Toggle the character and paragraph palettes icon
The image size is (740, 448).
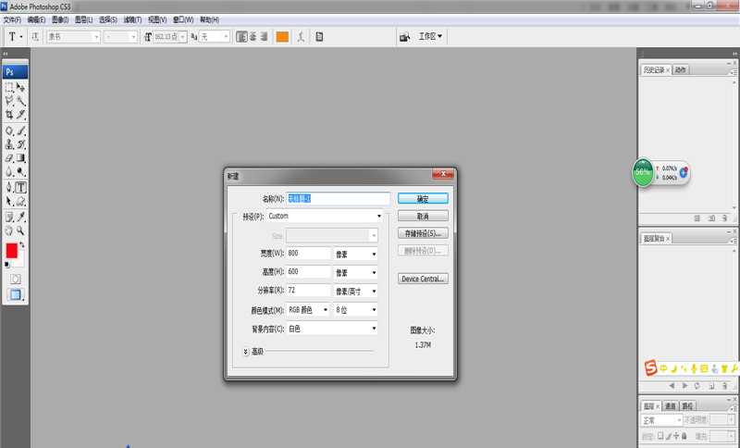pos(319,37)
